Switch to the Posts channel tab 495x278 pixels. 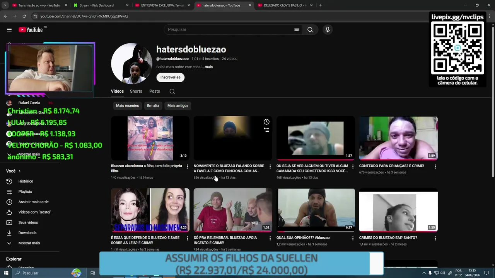point(155,92)
